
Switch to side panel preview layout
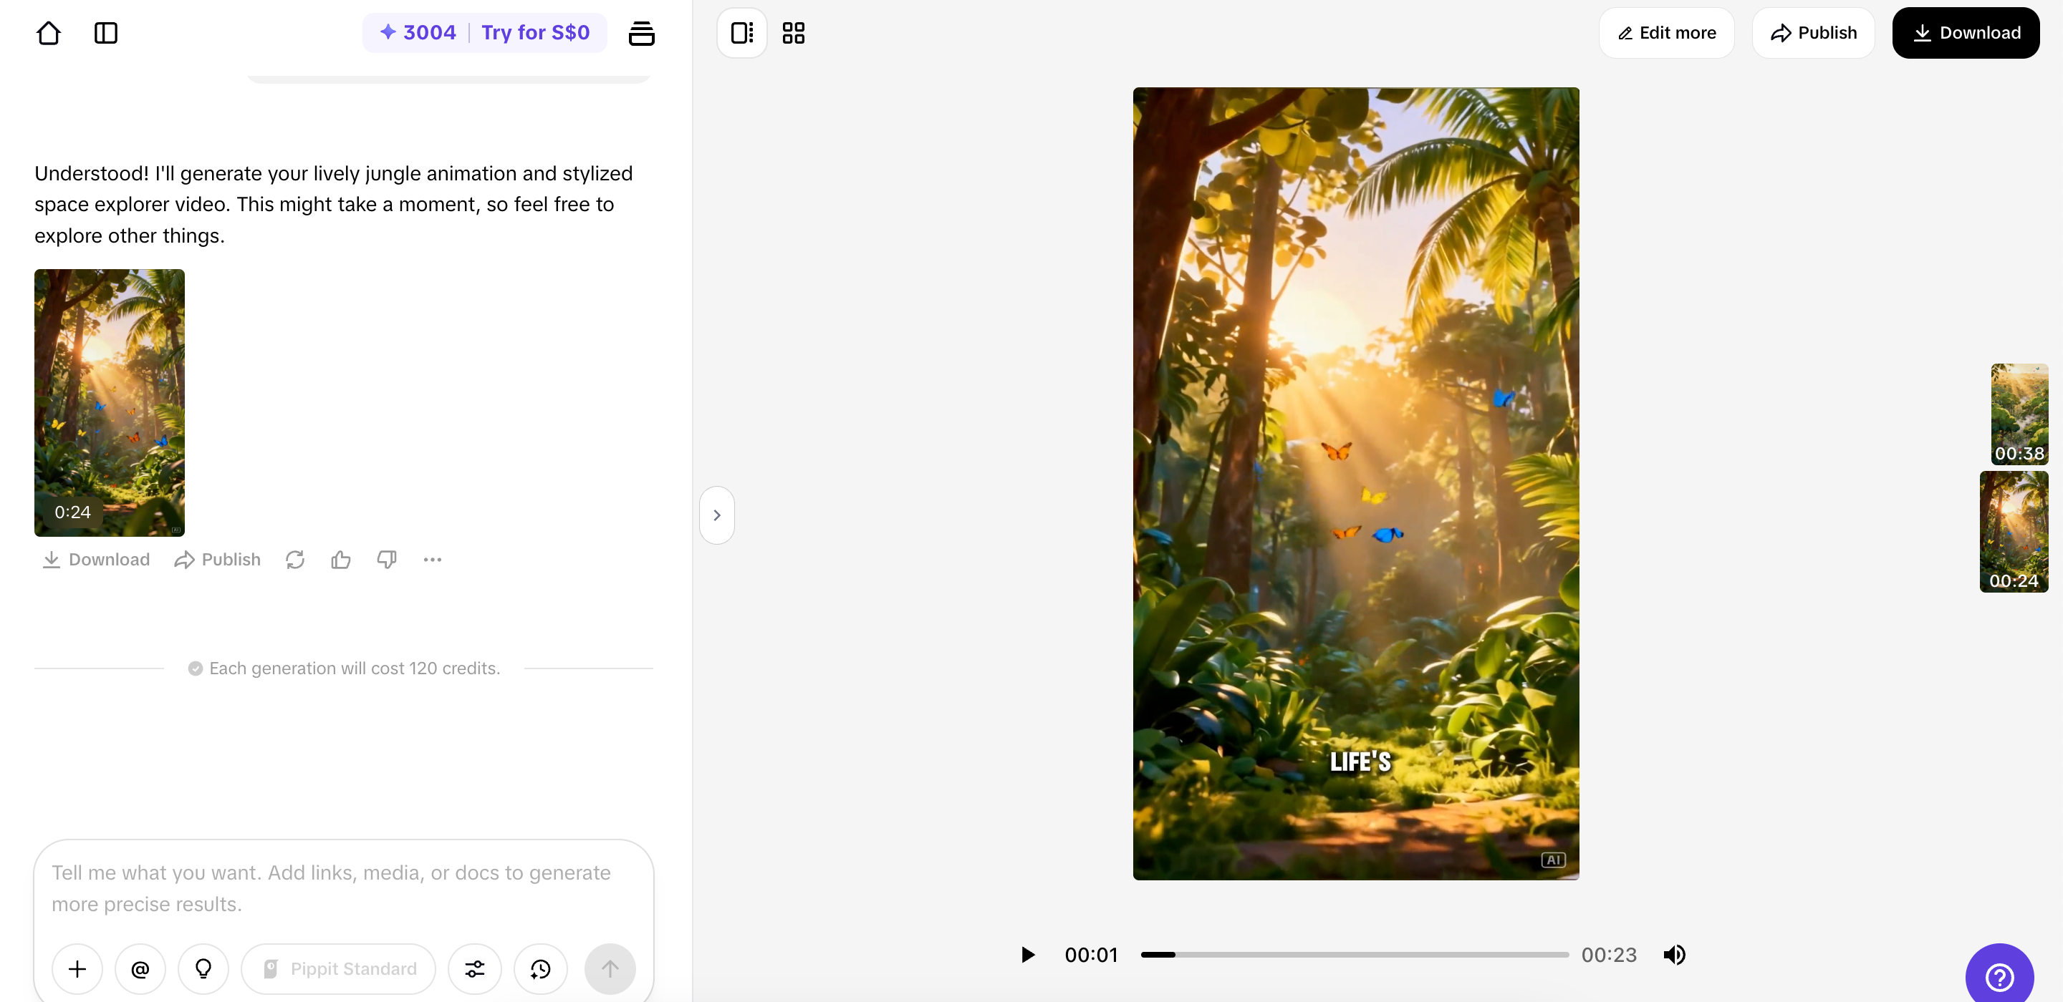(741, 33)
